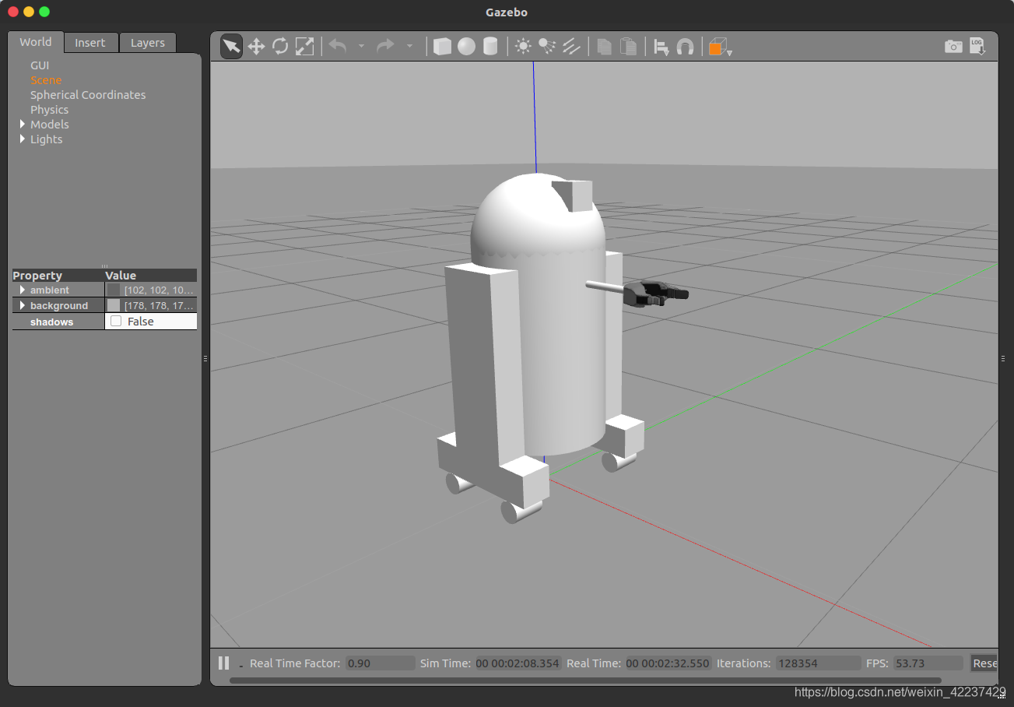Take a screenshot with camera icon
This screenshot has height=707, width=1014.
coord(953,47)
